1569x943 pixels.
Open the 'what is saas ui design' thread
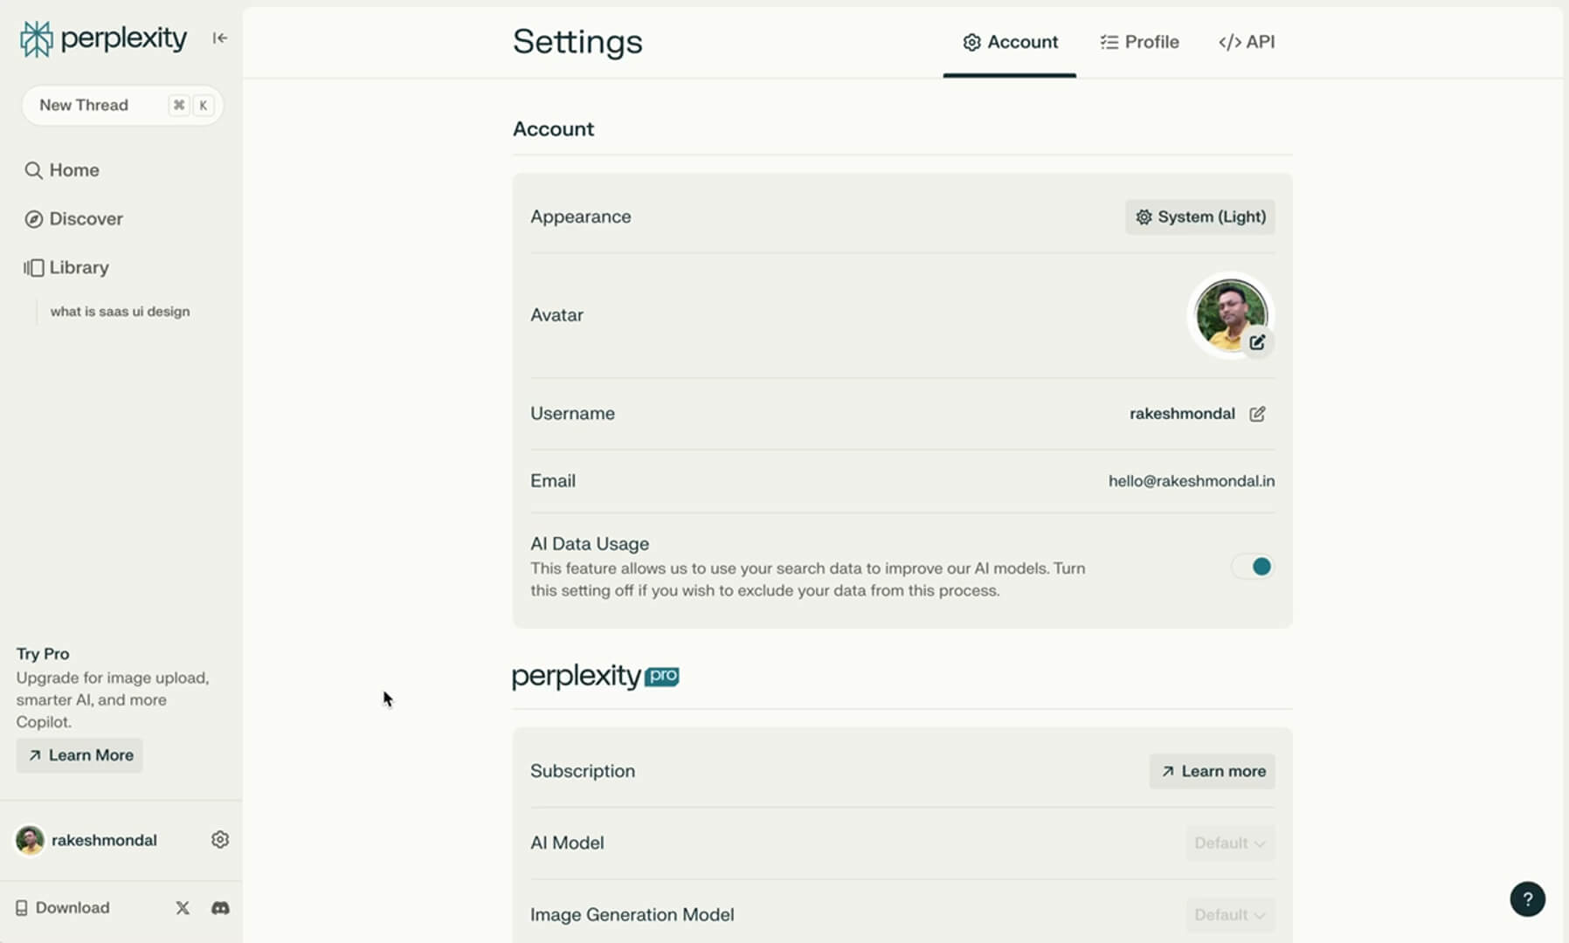pos(120,311)
